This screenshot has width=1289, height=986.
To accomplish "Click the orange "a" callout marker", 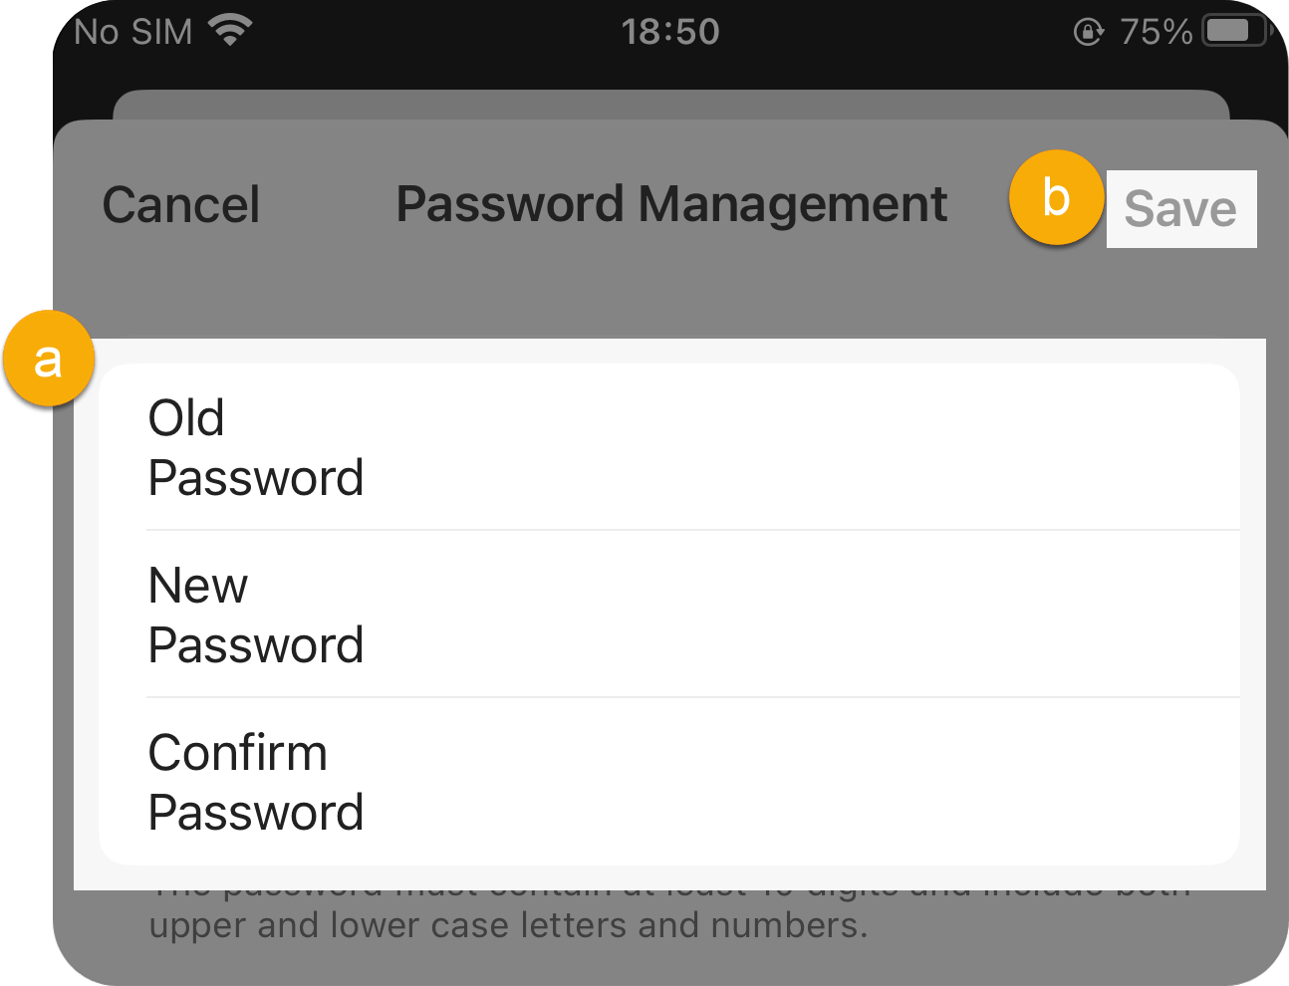I will (49, 359).
